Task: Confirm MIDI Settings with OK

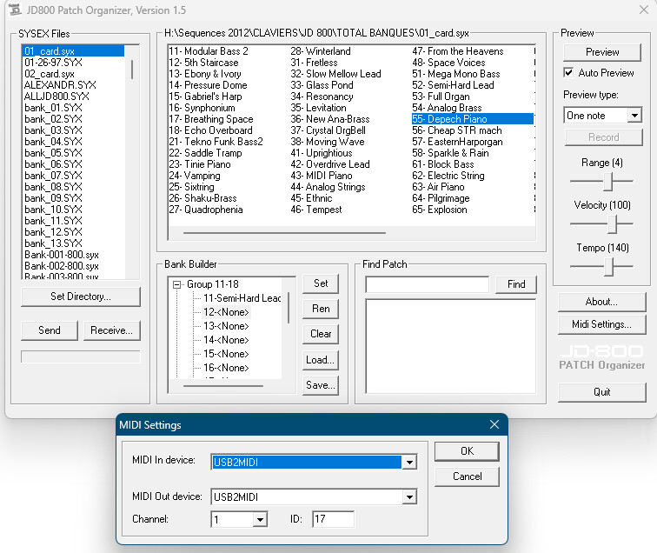Action: click(467, 451)
